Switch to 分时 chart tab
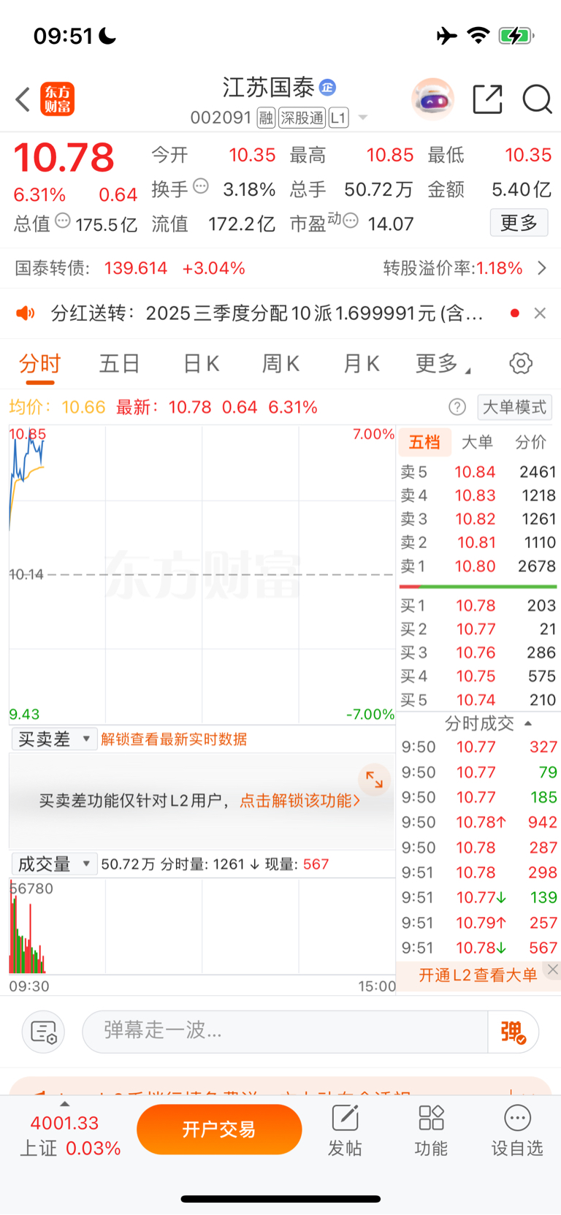The height and width of the screenshot is (1215, 561). (x=40, y=364)
